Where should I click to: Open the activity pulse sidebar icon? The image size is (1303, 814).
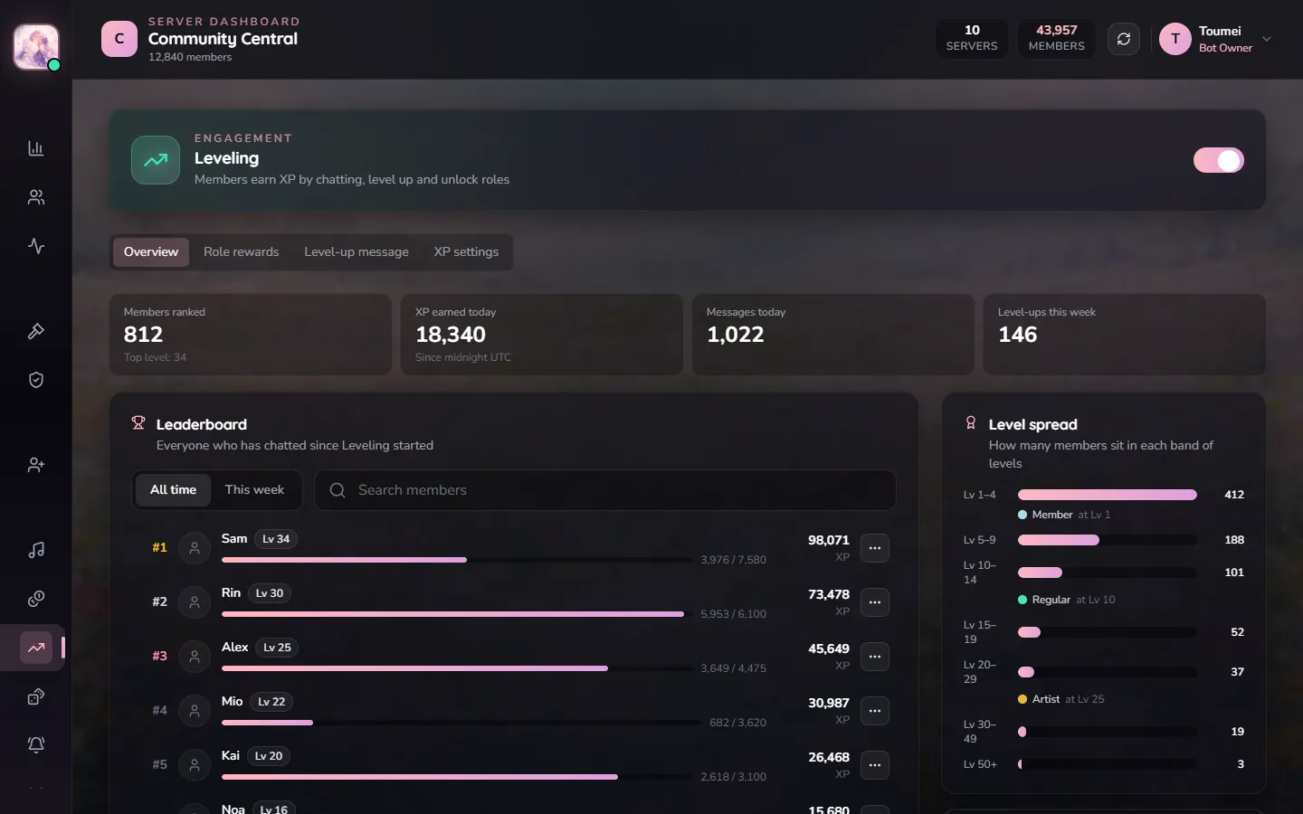click(36, 246)
